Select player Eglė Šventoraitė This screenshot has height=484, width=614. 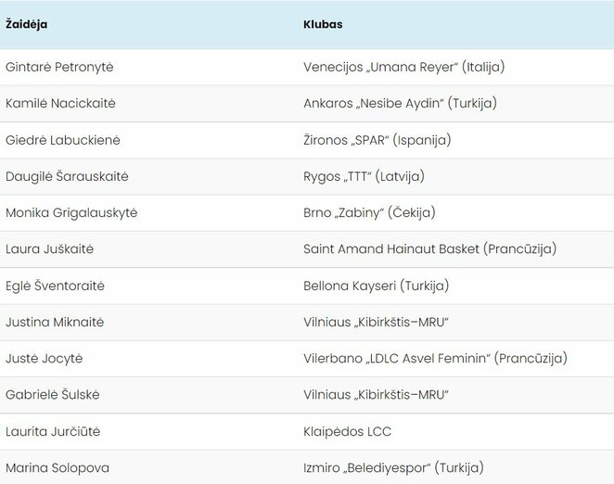coord(55,286)
